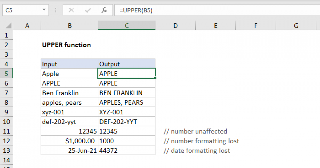Click the Input header cell

pyautogui.click(x=69, y=64)
